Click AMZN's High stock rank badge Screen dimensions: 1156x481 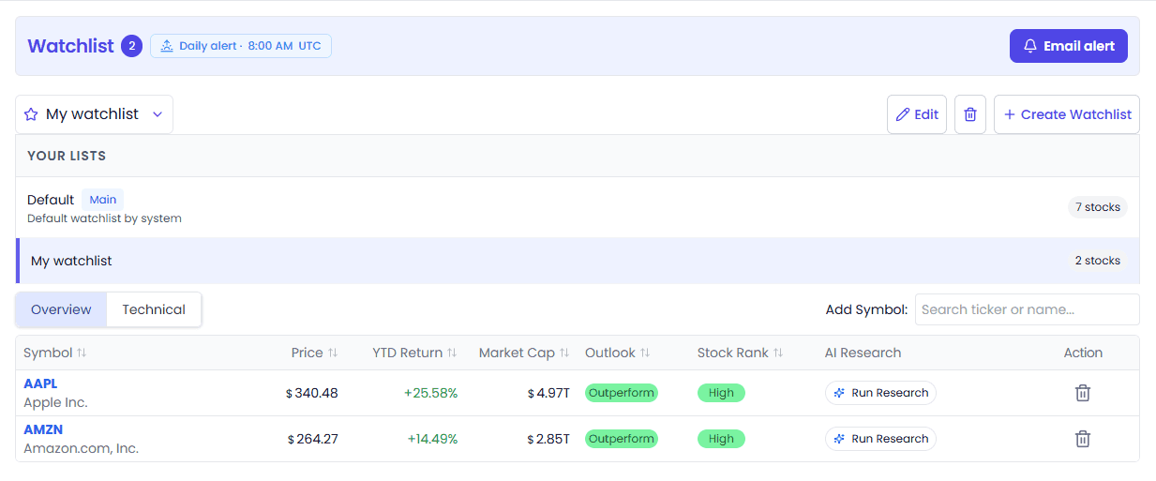click(x=721, y=439)
